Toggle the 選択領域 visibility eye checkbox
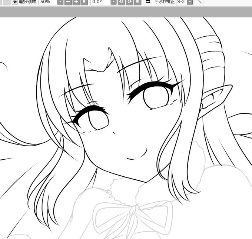Image resolution: width=252 pixels, height=239 pixels. coord(15,2)
